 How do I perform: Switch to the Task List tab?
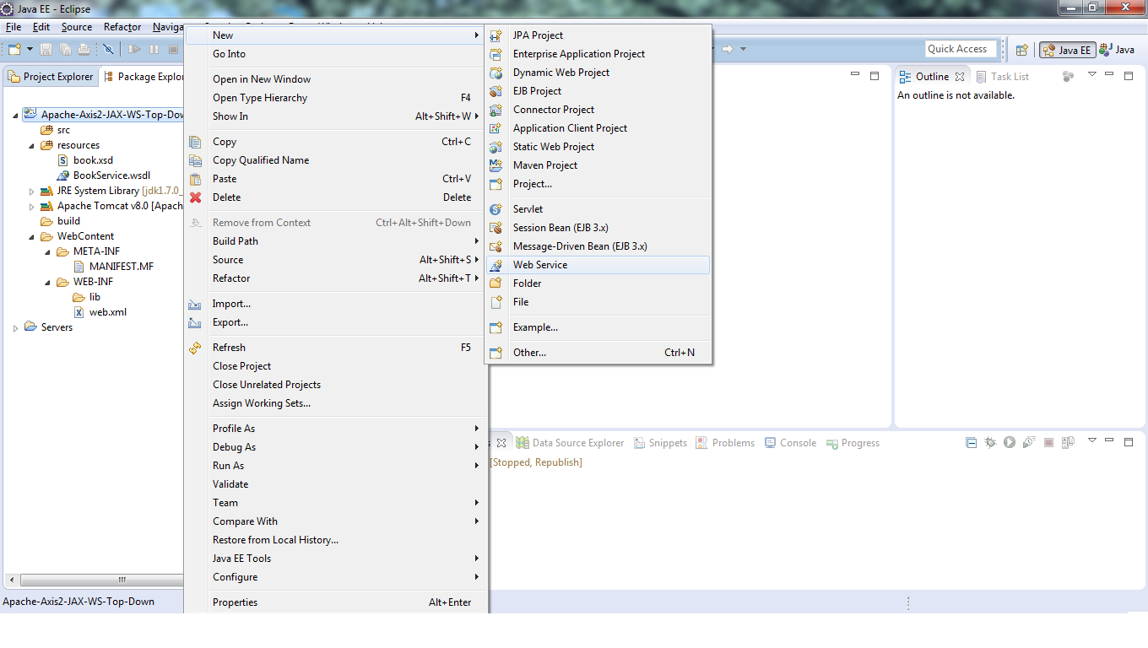tap(1003, 77)
